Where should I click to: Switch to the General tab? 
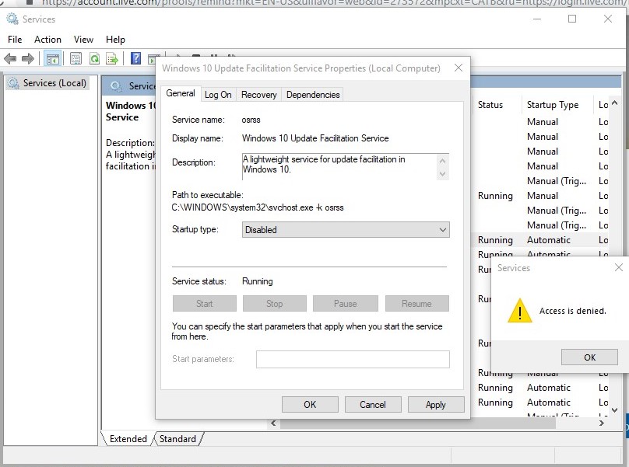(x=181, y=93)
